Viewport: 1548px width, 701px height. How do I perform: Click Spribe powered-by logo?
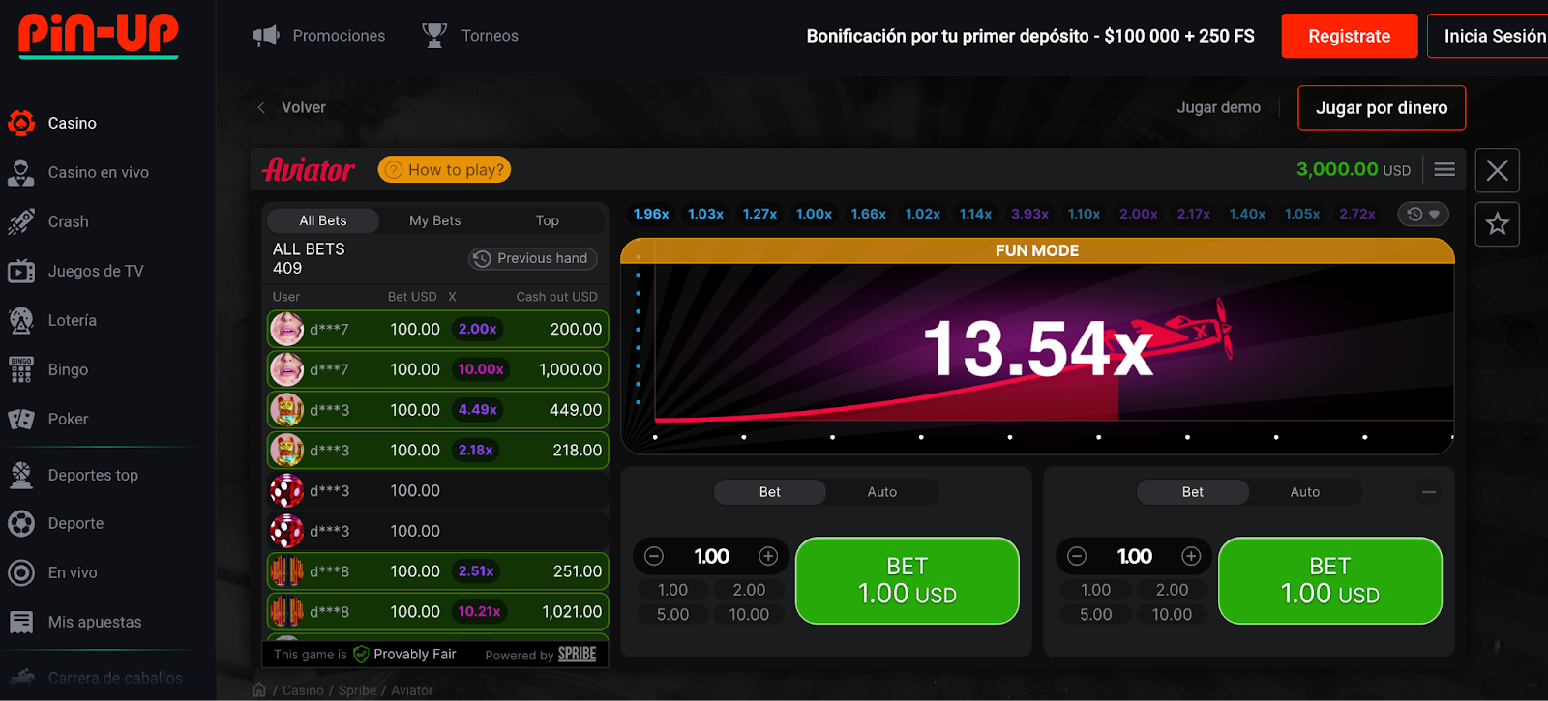(x=577, y=655)
